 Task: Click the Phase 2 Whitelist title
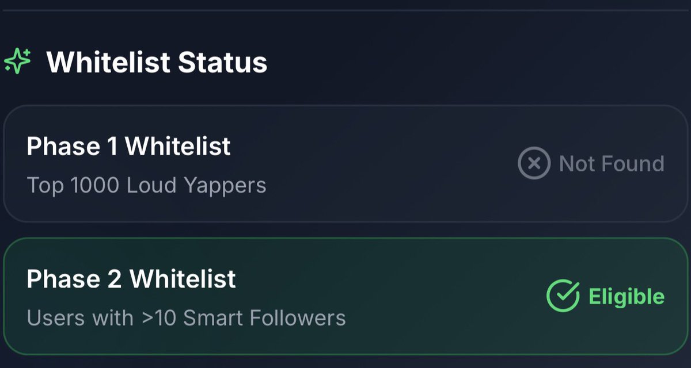tap(131, 279)
